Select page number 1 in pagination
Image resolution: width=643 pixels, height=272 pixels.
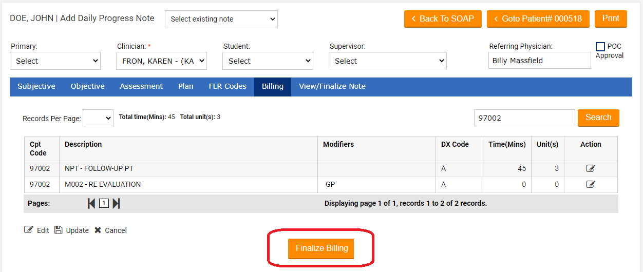click(104, 204)
